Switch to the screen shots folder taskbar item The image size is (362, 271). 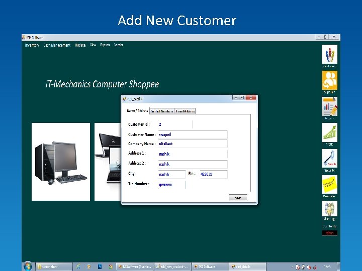[54, 266]
